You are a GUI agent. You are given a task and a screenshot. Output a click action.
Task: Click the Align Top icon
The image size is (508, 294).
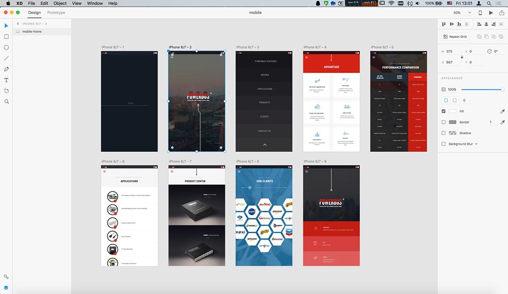(x=444, y=24)
